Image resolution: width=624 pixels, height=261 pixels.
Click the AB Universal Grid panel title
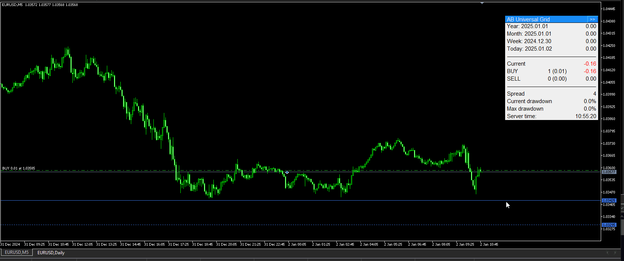[528, 19]
